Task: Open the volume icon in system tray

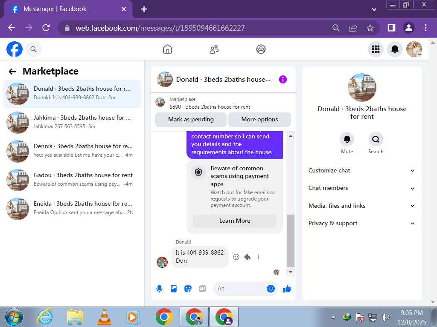Action: click(385, 317)
